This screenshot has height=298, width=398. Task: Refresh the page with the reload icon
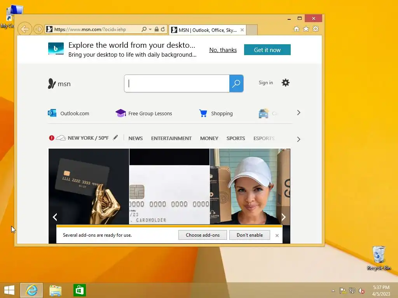pyautogui.click(x=163, y=29)
